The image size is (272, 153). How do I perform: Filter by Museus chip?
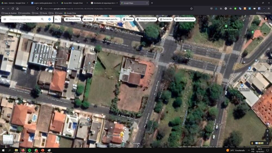[128, 19]
